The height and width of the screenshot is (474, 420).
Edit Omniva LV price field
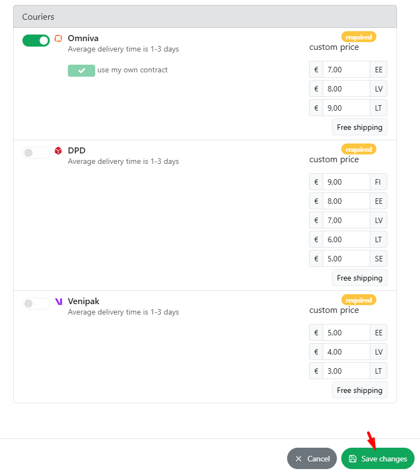click(x=346, y=89)
